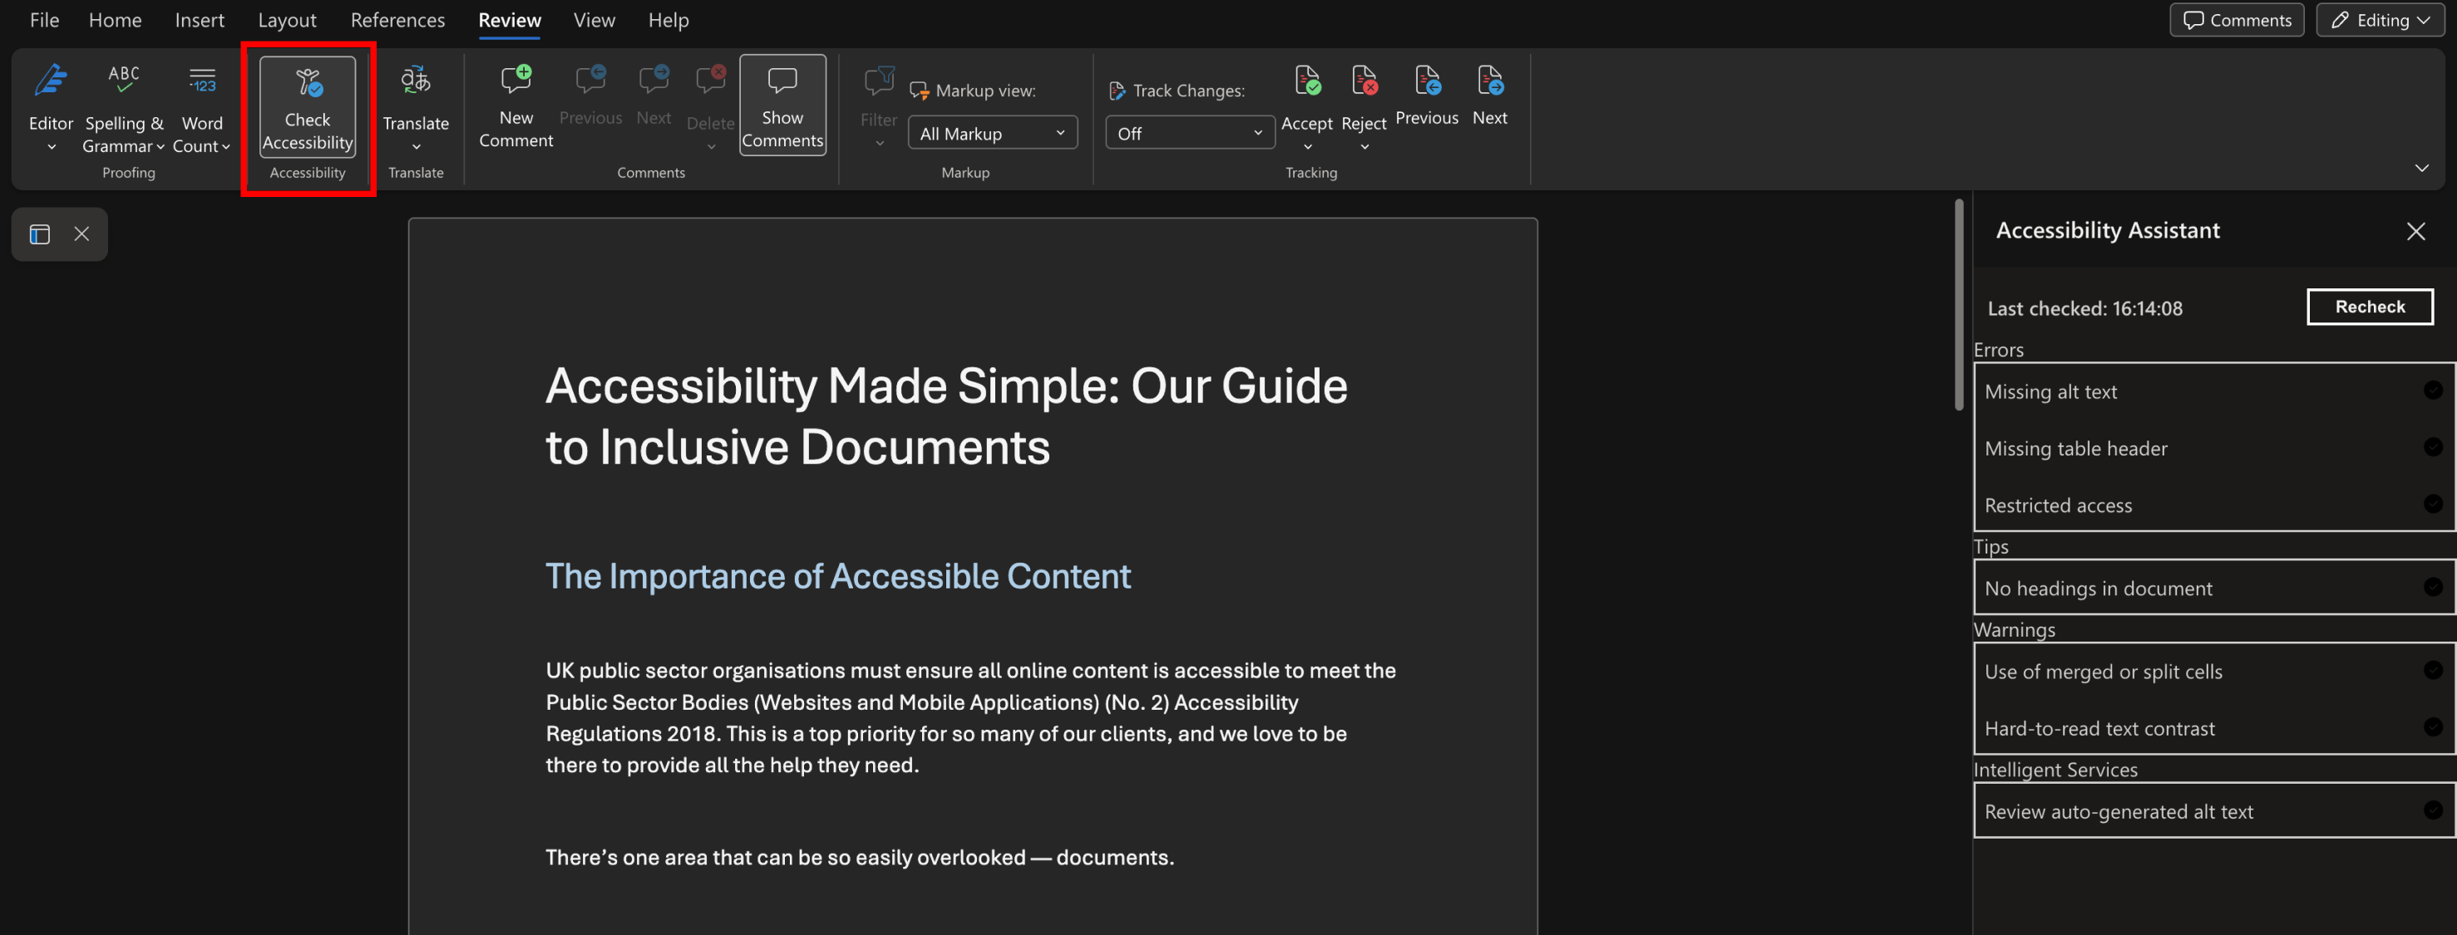Viewport: 2457px width, 935px height.
Task: Click the document vertical scrollbar
Action: point(1958,305)
